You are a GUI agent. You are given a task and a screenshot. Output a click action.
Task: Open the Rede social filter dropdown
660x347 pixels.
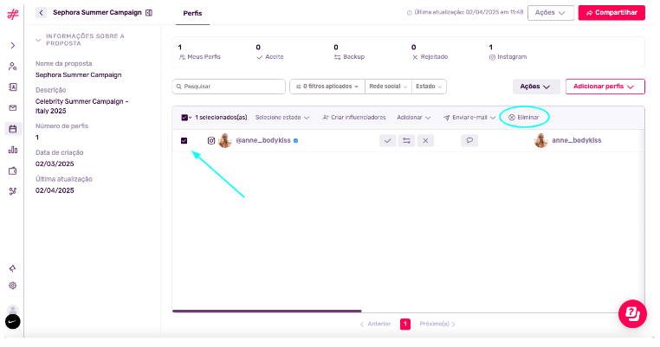point(388,87)
